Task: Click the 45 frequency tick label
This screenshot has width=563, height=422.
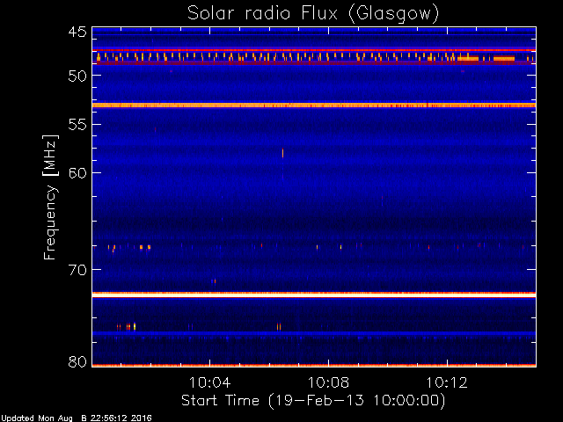Action: [x=77, y=32]
